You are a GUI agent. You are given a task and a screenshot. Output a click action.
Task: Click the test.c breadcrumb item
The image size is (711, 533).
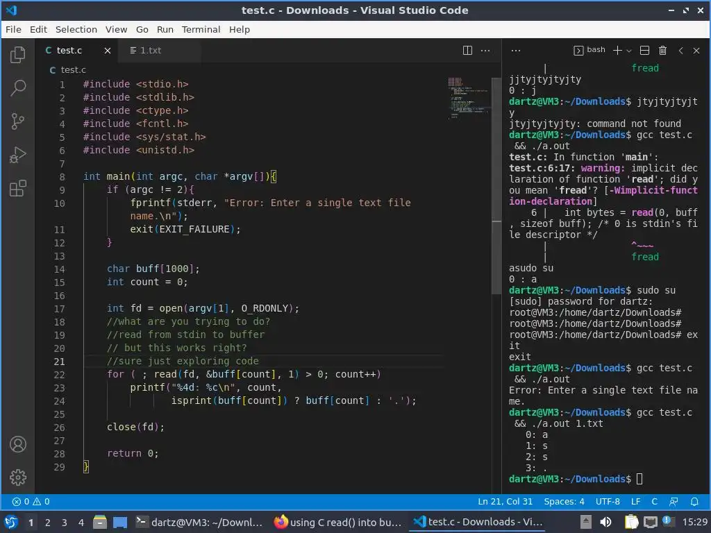pos(67,70)
